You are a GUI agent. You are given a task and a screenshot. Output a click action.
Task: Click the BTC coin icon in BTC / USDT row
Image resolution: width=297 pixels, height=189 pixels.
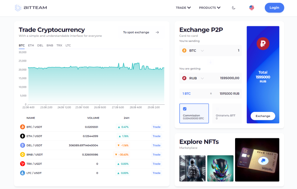[23, 127]
